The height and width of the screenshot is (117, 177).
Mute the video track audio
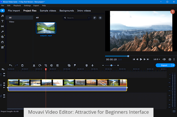pos(4,85)
